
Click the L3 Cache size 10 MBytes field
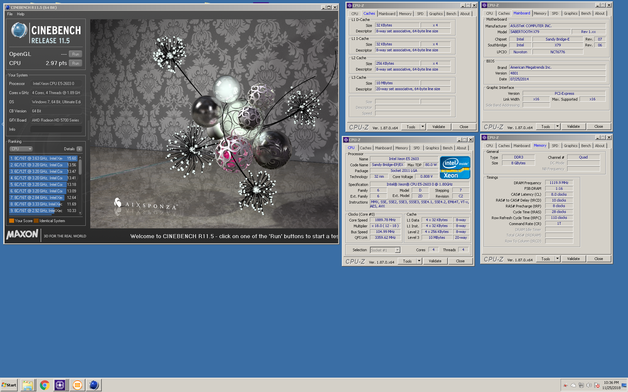point(397,83)
